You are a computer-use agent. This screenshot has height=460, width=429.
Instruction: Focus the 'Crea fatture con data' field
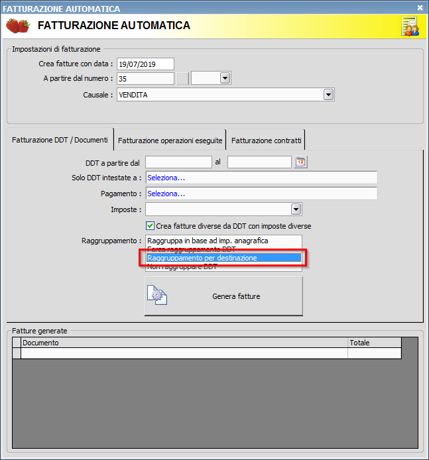(145, 64)
